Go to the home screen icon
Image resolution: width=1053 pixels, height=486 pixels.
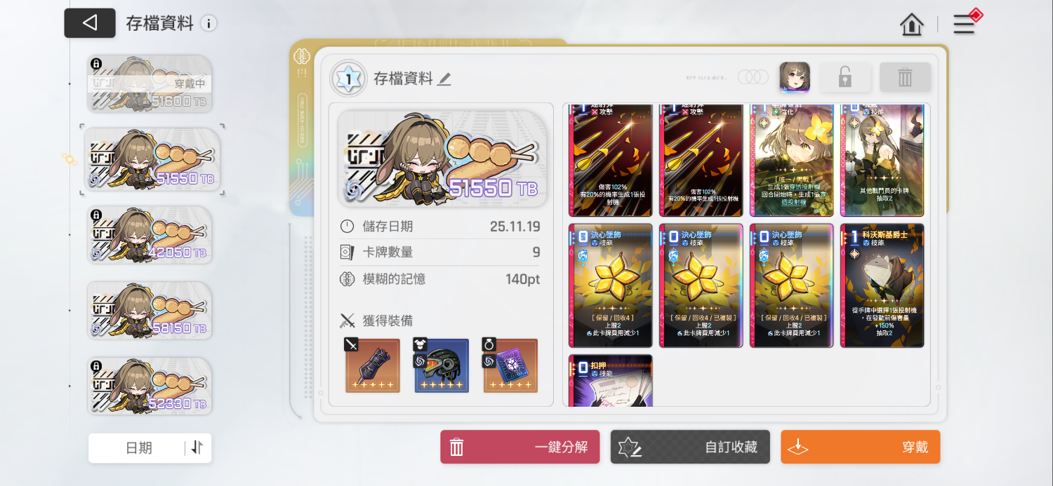pos(912,25)
